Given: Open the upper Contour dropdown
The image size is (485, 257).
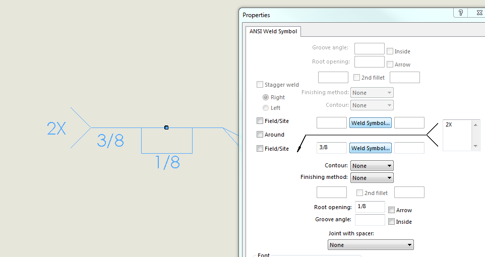Looking at the screenshot, I should click(x=372, y=105).
